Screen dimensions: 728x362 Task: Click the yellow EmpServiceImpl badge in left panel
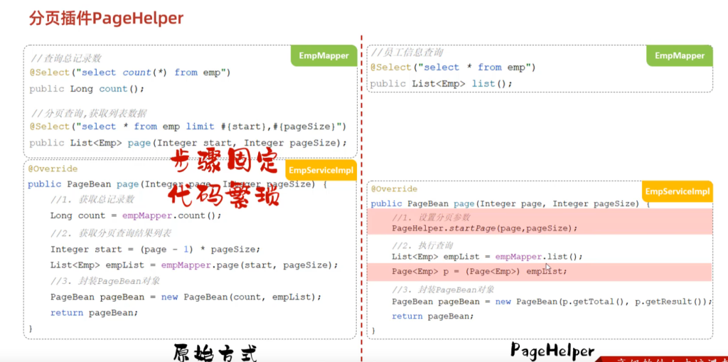(321, 170)
